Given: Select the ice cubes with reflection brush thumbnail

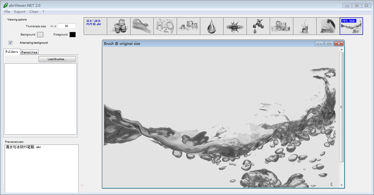Looking at the screenshot, I should (188, 26).
